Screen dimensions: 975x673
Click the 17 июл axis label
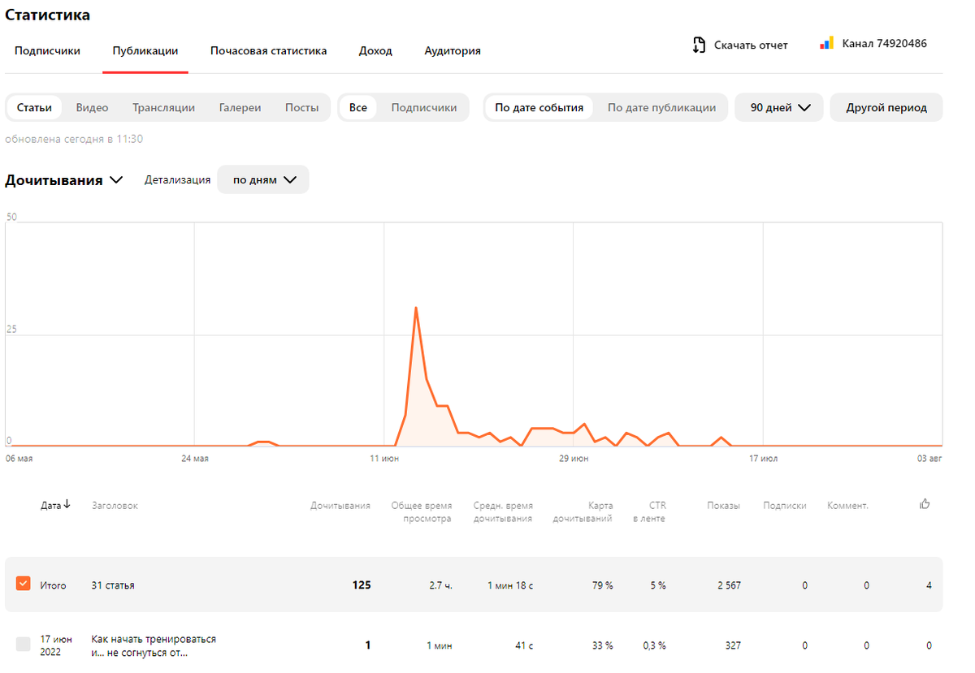[x=763, y=459]
